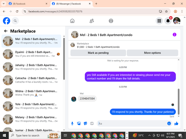Click Mel's avatar beside 2394847084 message
Viewport: 186px width, 139px height.
(74, 99)
